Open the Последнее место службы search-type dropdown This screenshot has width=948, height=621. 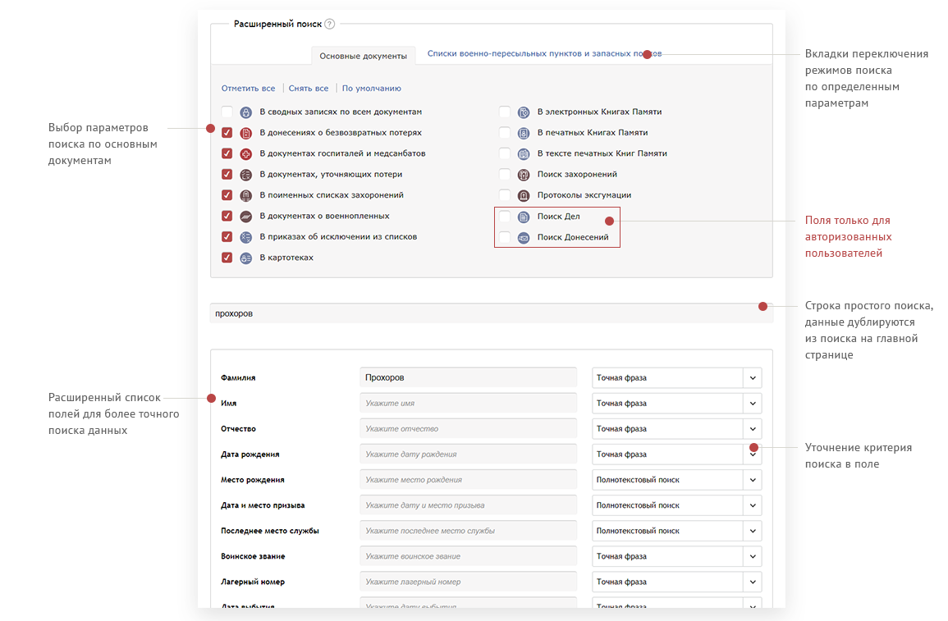click(x=676, y=531)
